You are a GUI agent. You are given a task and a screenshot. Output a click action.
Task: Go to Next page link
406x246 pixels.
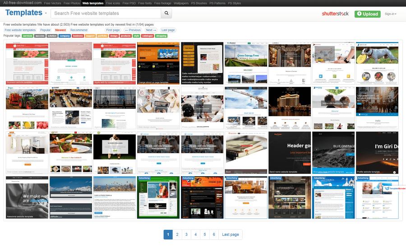coord(151,30)
